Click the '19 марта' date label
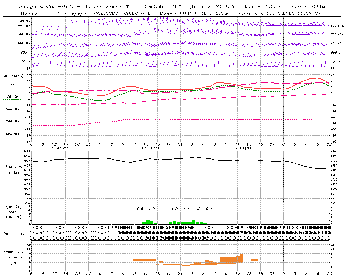 (x=242, y=148)
